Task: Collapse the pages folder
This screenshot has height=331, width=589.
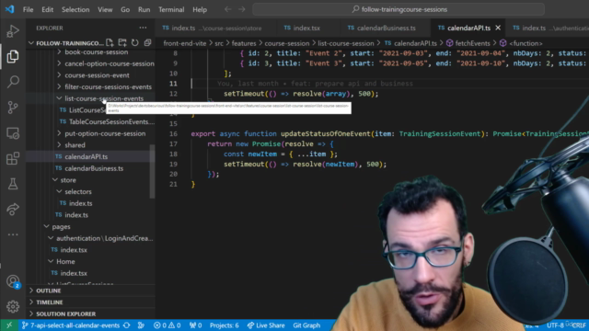Action: 57,227
